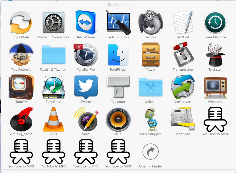The image size is (236, 173).
Task: Launch Typinator
Action: click(x=118, y=87)
